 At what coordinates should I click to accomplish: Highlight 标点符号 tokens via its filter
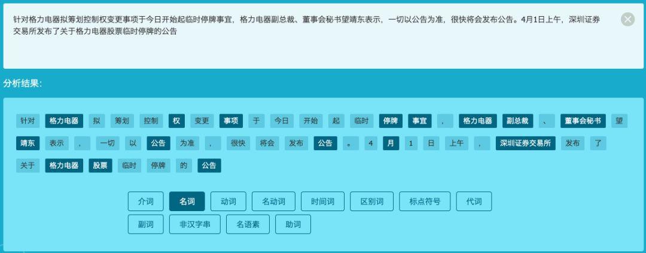(x=425, y=202)
